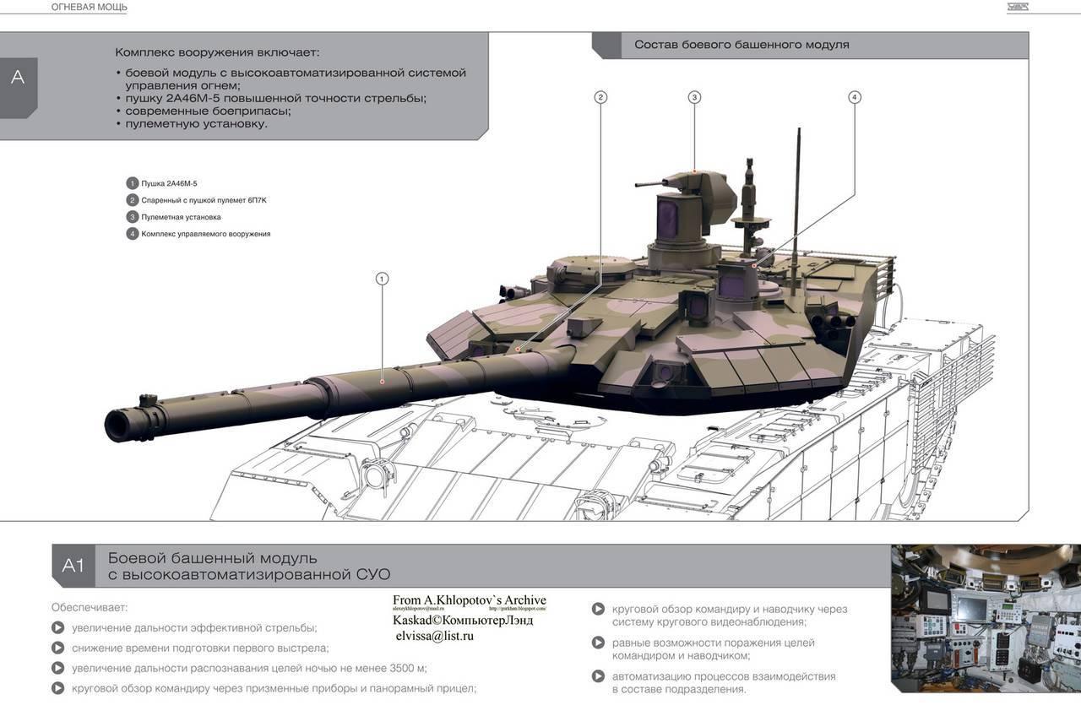Click callout circle 1 on the gun barrel
1081x727 pixels.
pos(382,278)
